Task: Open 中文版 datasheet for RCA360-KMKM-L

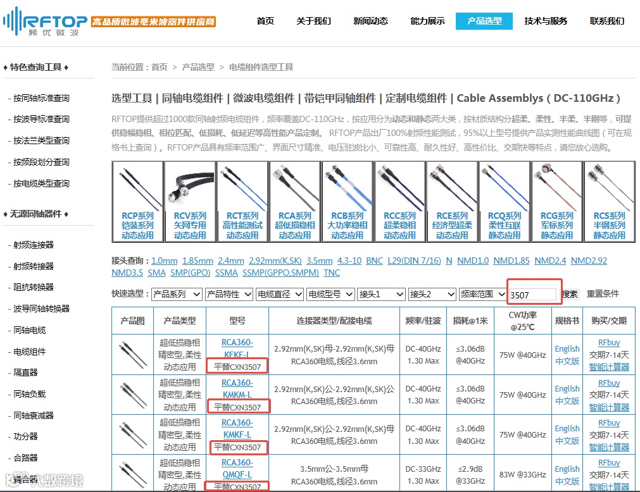Action: (x=567, y=402)
